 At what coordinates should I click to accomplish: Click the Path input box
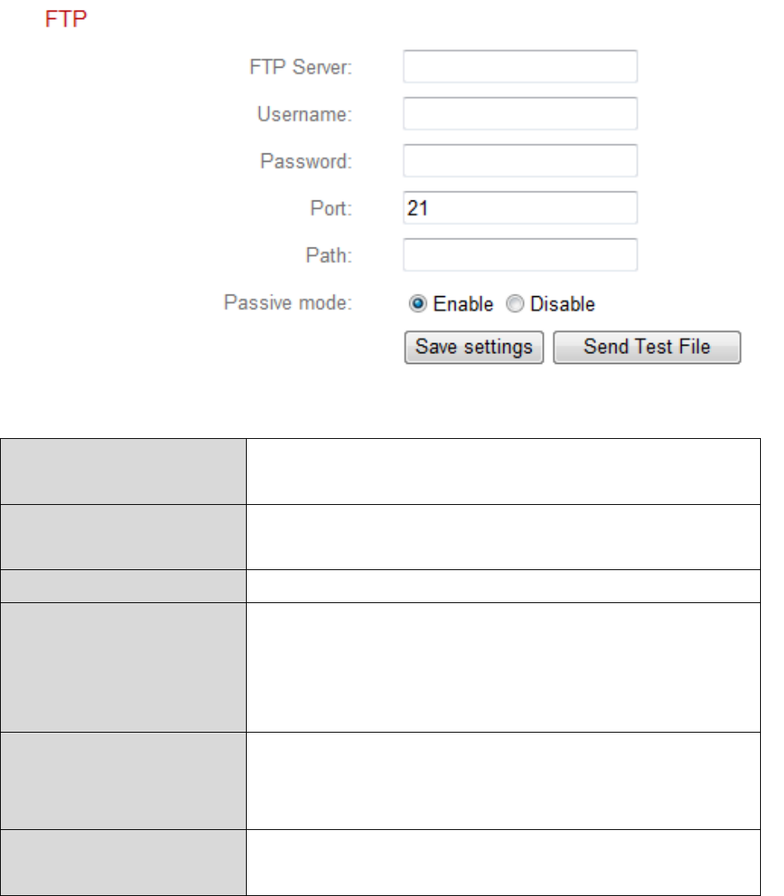click(520, 255)
